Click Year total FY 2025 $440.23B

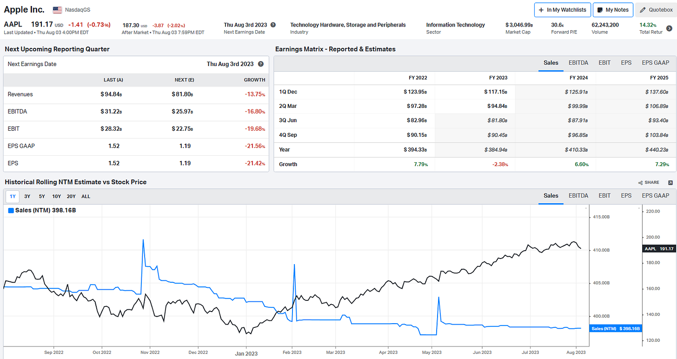657,150
